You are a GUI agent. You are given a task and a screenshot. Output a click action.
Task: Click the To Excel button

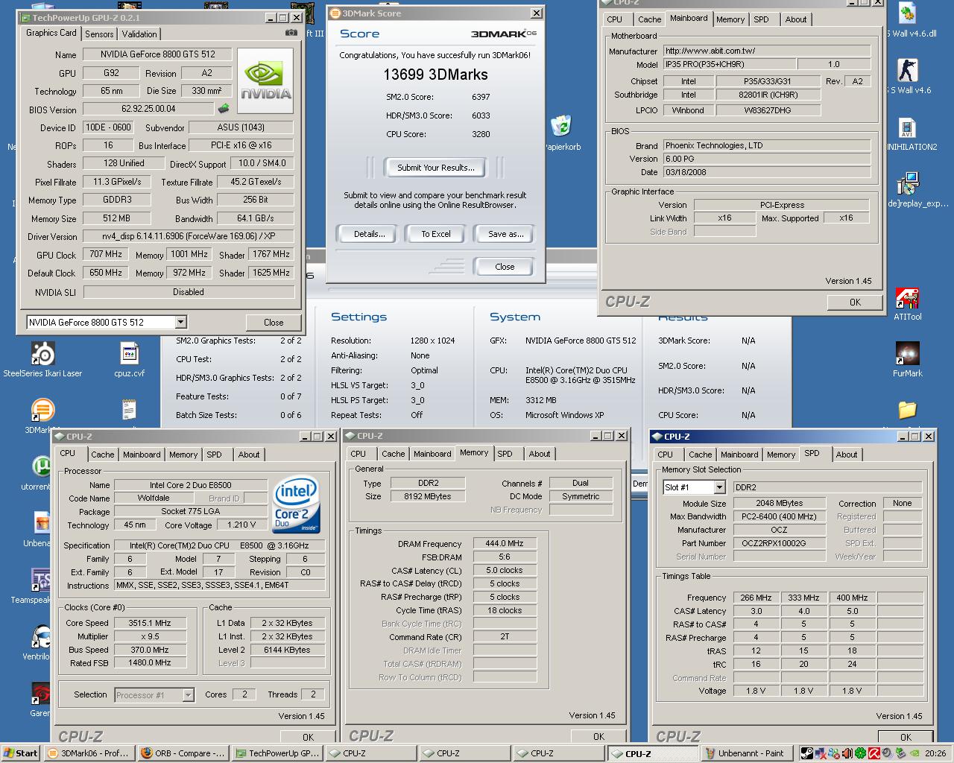[436, 234]
